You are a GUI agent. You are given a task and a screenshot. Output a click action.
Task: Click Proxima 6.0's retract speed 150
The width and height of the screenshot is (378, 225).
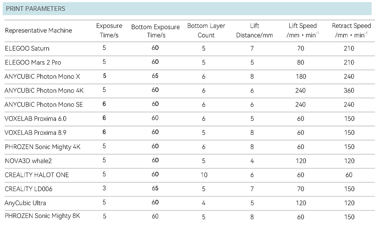tap(349, 119)
